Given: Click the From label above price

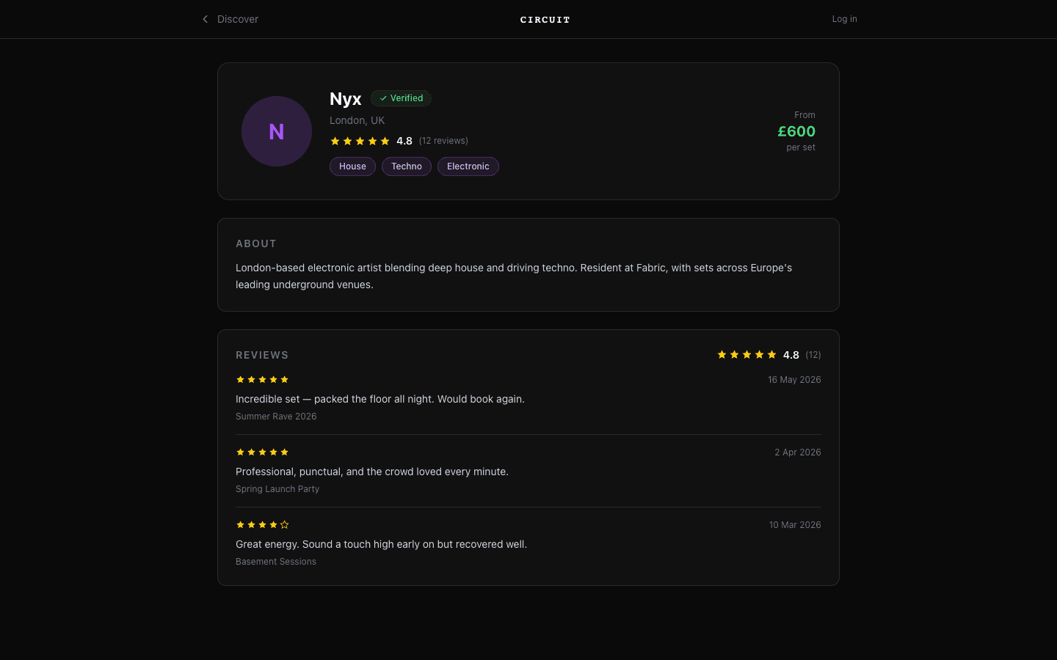Looking at the screenshot, I should [804, 115].
